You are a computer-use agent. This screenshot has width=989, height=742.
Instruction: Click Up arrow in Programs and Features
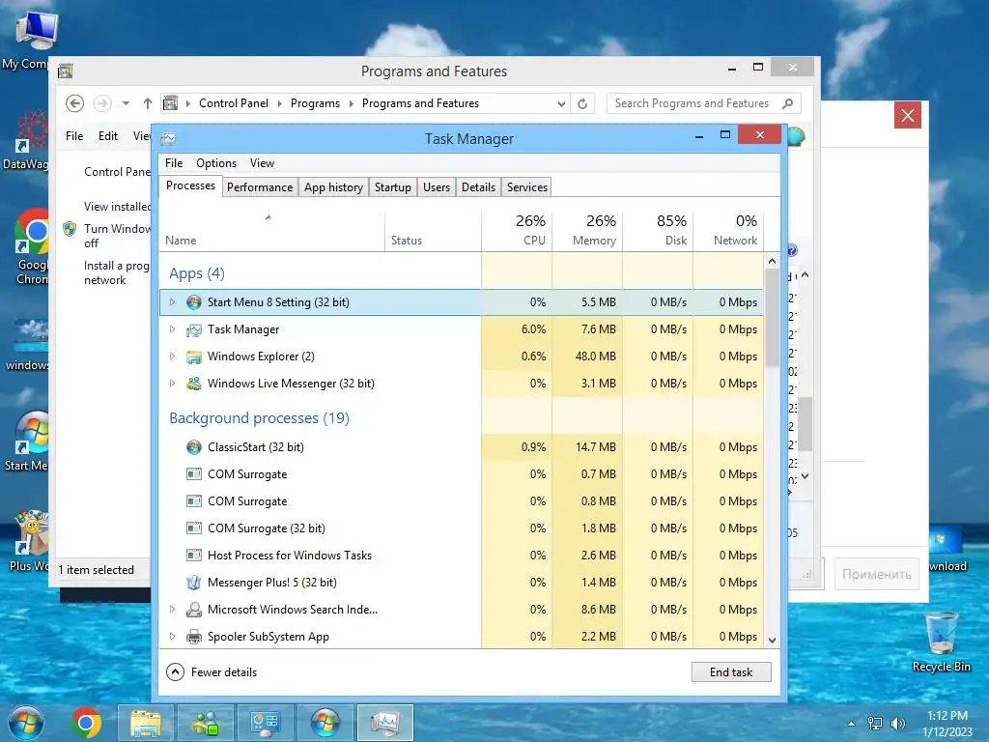[x=148, y=103]
